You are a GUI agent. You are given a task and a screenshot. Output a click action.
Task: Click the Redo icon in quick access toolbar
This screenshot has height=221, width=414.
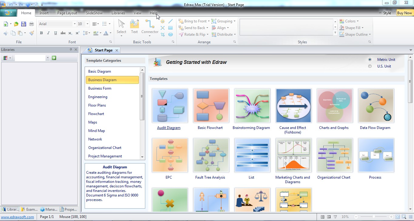click(x=21, y=5)
